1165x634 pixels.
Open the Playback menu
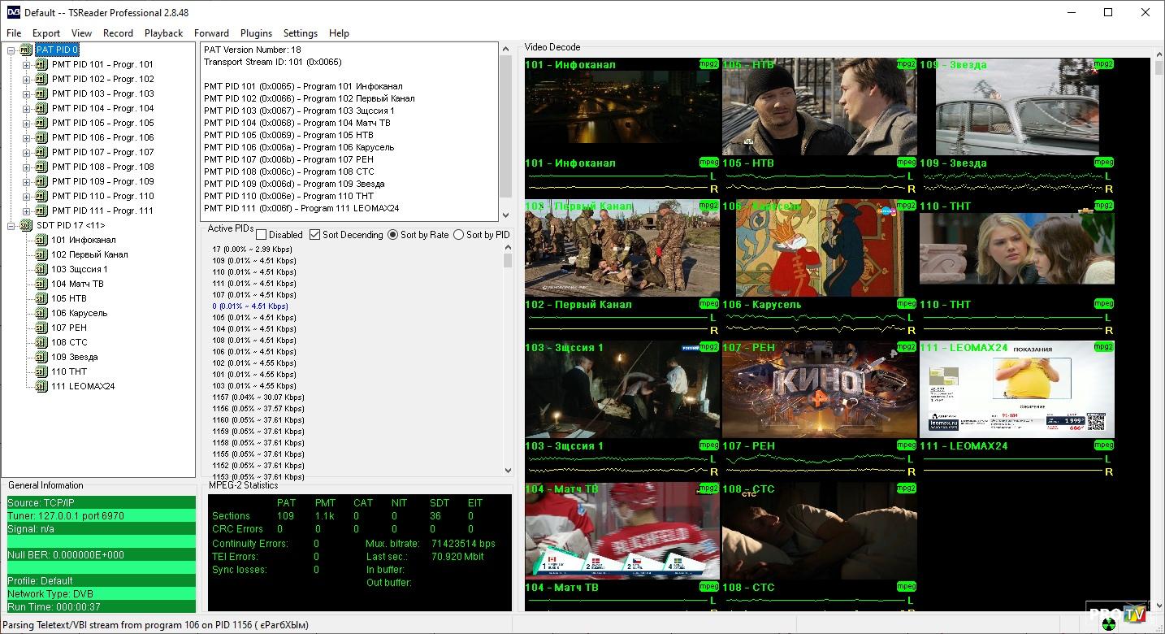pos(163,33)
